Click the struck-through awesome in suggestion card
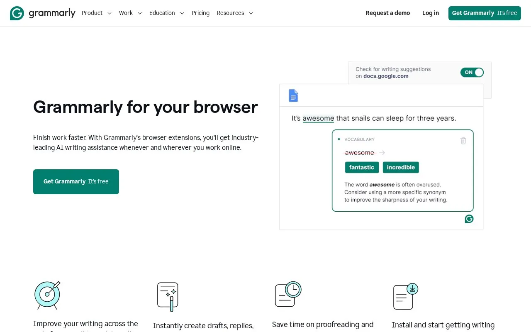Viewport: 531px width, 332px height. click(360, 153)
